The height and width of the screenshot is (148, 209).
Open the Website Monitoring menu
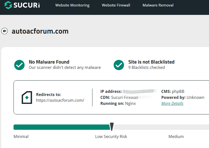coord(72,5)
